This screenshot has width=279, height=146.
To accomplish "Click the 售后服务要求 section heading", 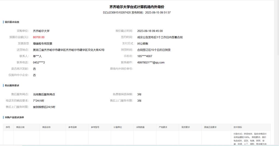I will coord(12,86).
